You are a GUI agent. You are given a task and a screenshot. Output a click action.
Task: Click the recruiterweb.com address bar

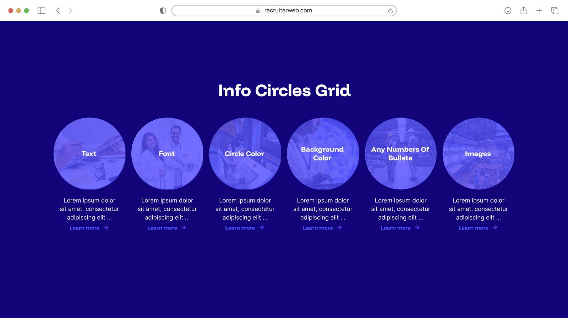[284, 11]
